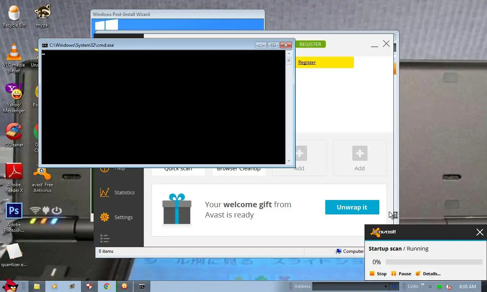This screenshot has width=487, height=292.
Task: Click the green REGISTER button
Action: (310, 44)
